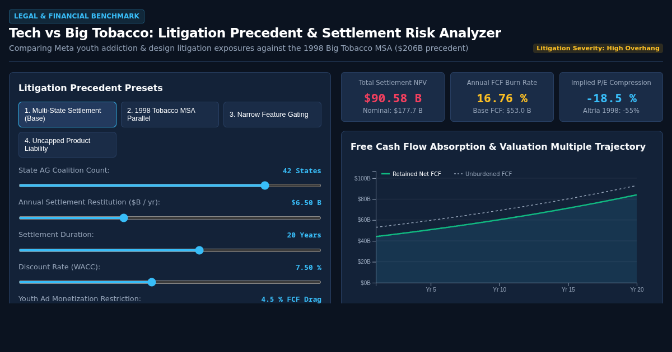Pick the Uncapped Product Liability preset

coord(67,145)
